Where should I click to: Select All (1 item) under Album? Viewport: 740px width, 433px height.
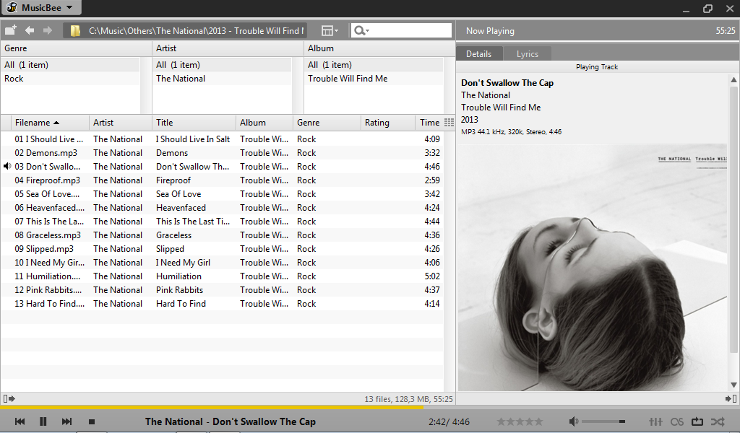[374, 65]
